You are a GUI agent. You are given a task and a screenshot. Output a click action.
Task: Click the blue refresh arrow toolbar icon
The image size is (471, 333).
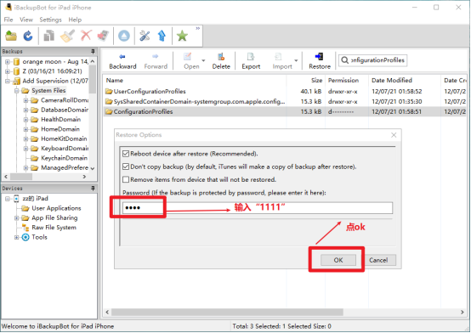[28, 36]
